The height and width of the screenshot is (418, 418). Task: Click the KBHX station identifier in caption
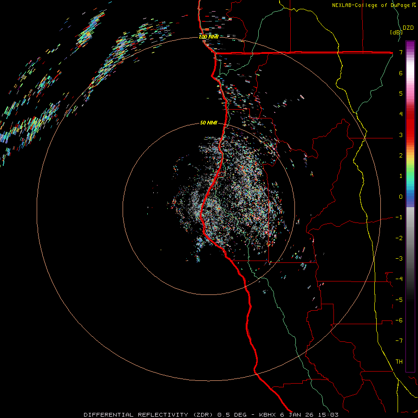tap(268, 415)
